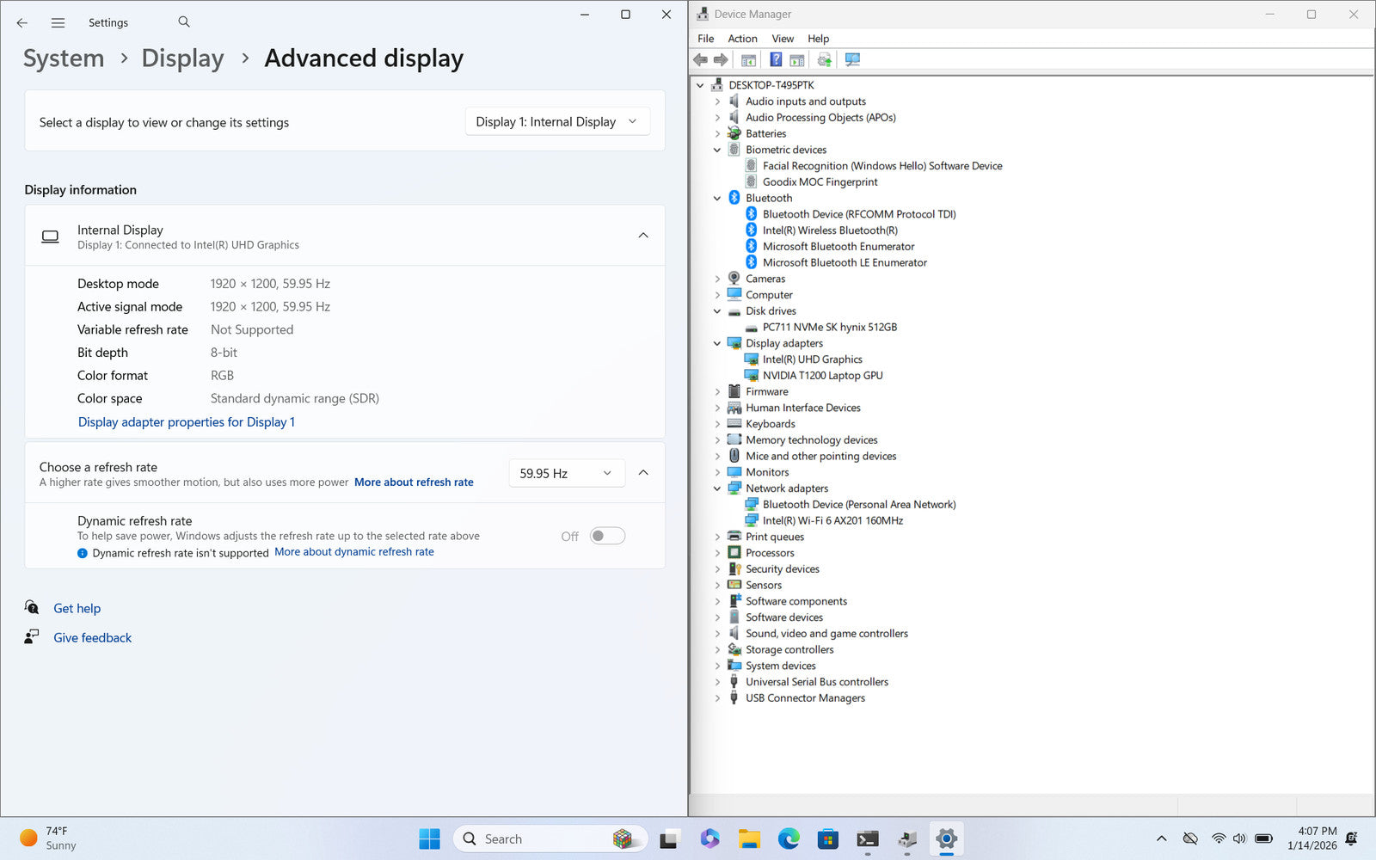The height and width of the screenshot is (860, 1376).
Task: Expand the Monitors node in device tree
Action: [x=717, y=472]
